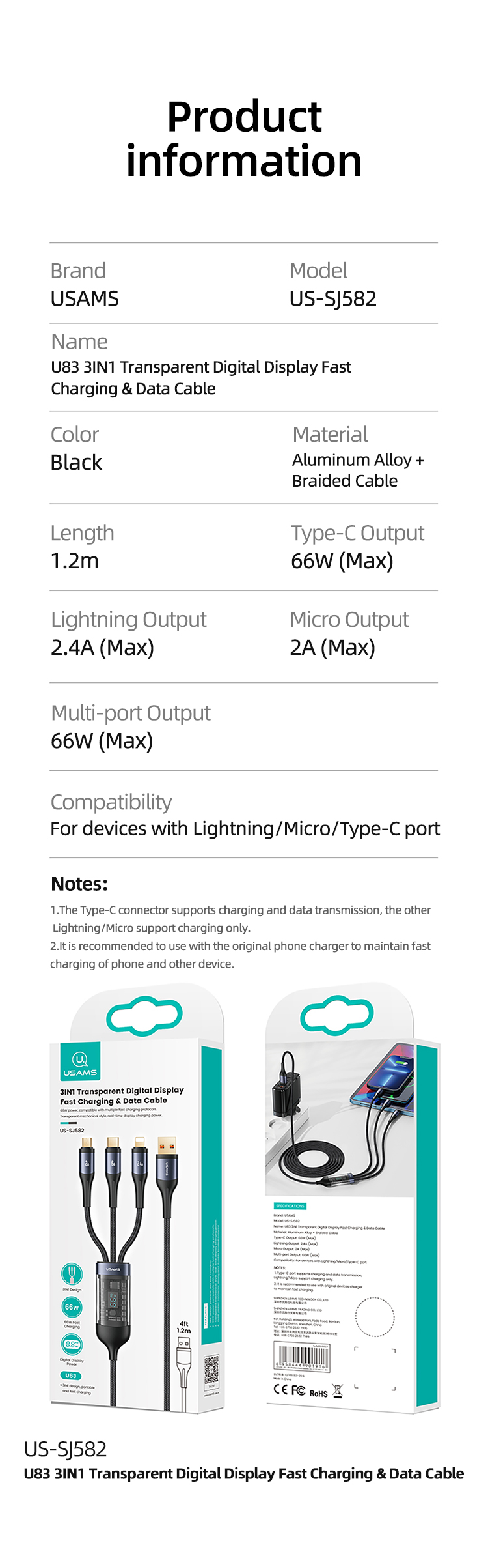Click the bottom U83 3IN1 cable title caption
This screenshot has height=1556, width=488.
point(244,1473)
